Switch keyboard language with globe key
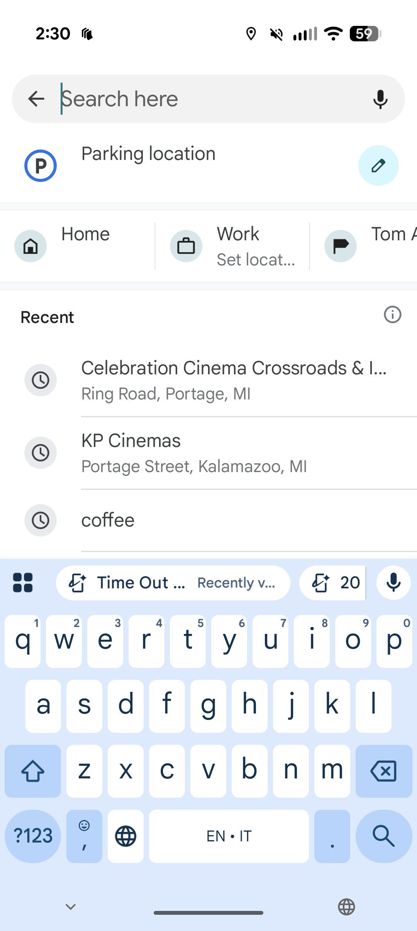This screenshot has width=417, height=931. pos(125,836)
